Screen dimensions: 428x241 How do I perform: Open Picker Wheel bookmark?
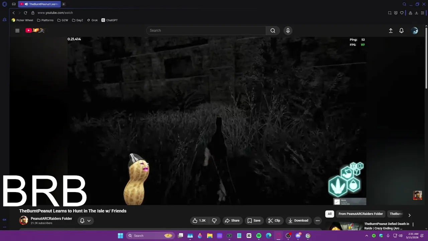22,20
